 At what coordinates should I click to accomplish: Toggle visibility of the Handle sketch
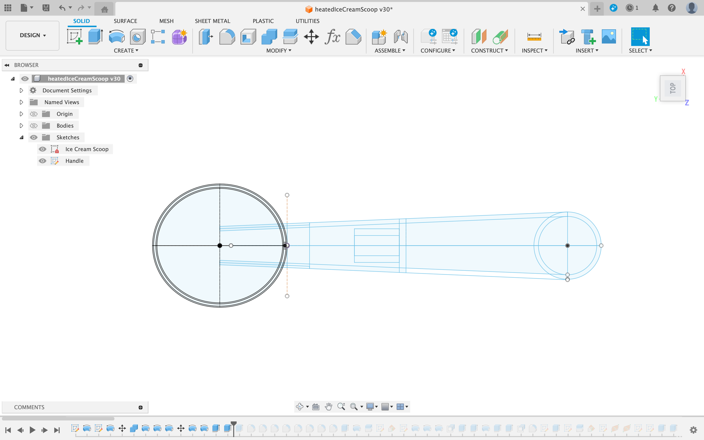(43, 161)
